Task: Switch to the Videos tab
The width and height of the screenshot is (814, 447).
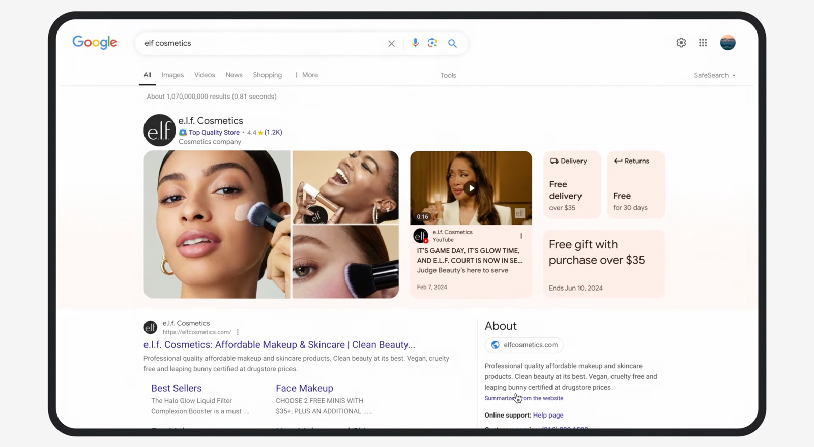Action: click(205, 75)
